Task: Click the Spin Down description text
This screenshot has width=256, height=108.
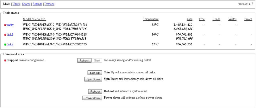Action: pos(133,79)
